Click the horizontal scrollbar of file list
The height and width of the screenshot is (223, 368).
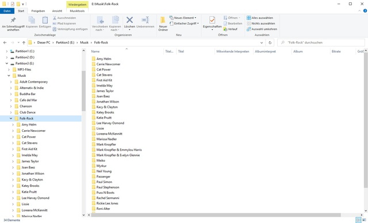216,215
